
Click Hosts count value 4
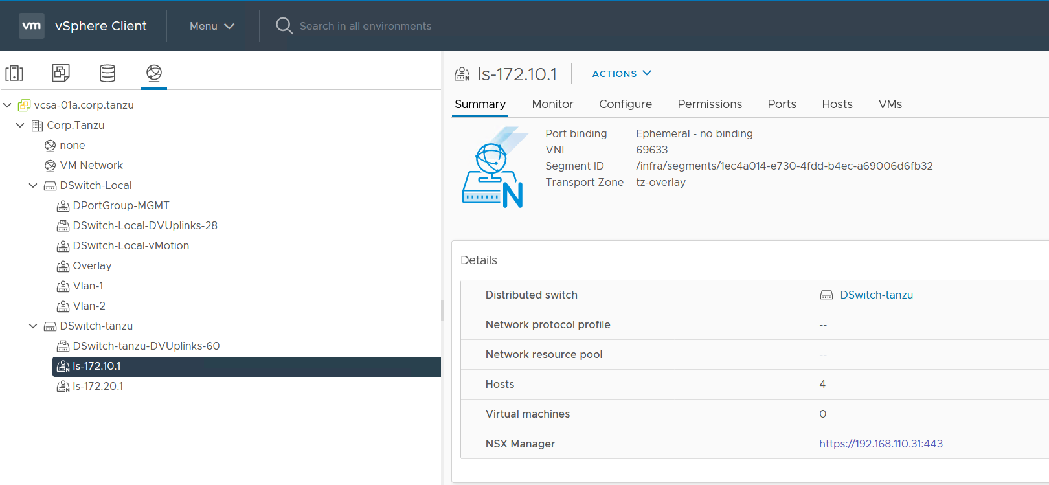pyautogui.click(x=822, y=384)
